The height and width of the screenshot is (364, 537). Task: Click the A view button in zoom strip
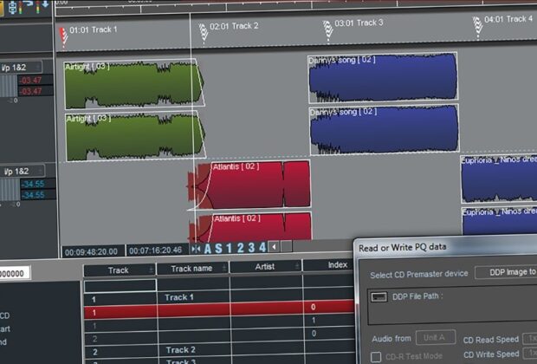click(x=208, y=248)
